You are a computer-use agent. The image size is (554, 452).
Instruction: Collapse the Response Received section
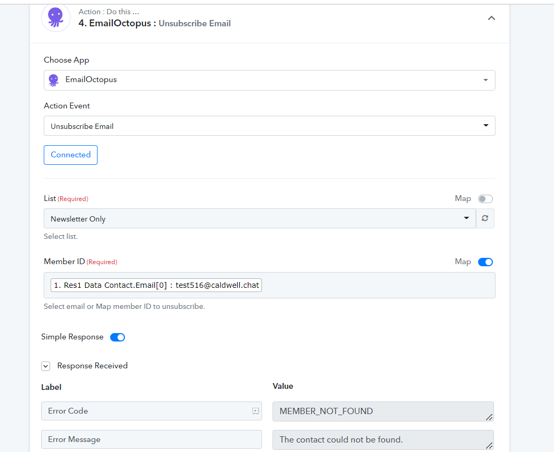(x=45, y=366)
